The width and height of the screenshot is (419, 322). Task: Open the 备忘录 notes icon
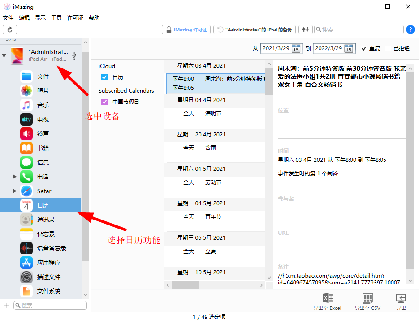(x=26, y=234)
